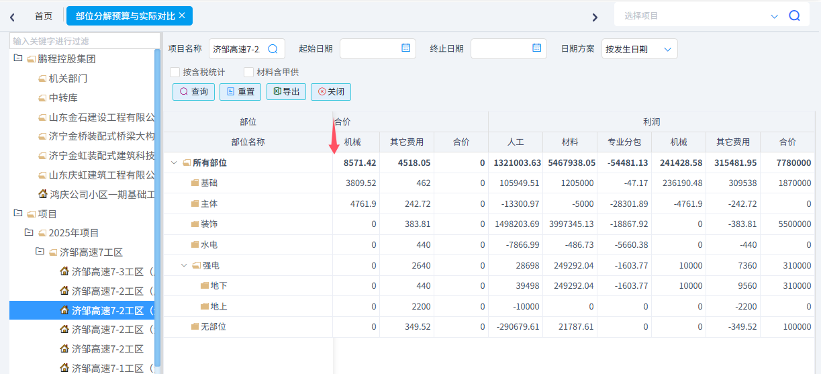This screenshot has height=374, width=821.
Task: Click the top-right magnifier search icon
Action: coord(794,16)
